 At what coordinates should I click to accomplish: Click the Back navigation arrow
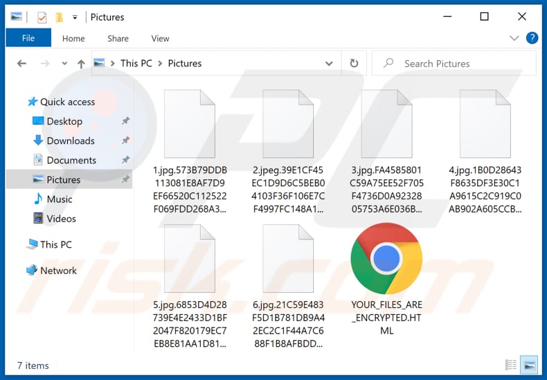click(x=21, y=64)
